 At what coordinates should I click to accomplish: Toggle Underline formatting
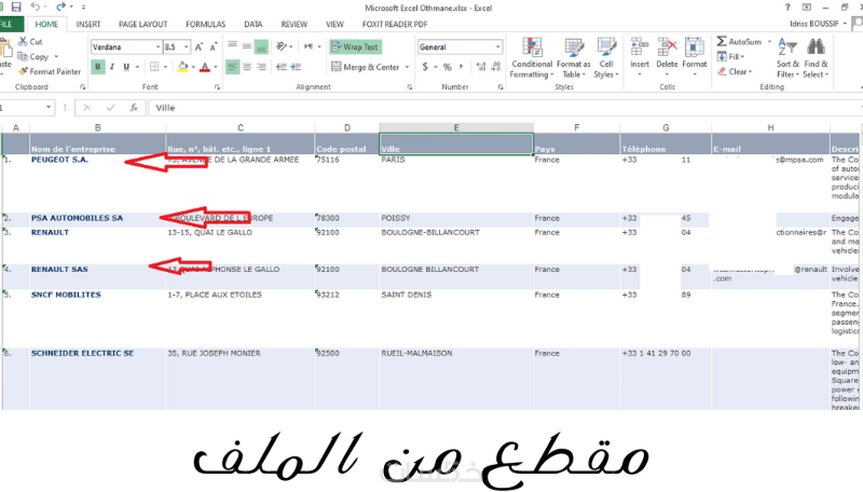click(126, 67)
